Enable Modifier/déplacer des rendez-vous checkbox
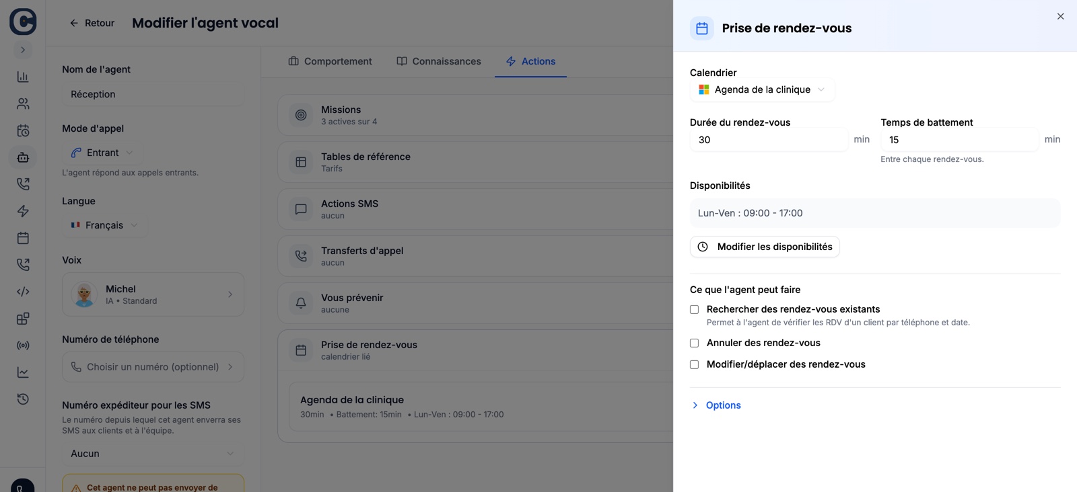The width and height of the screenshot is (1077, 492). (x=694, y=364)
